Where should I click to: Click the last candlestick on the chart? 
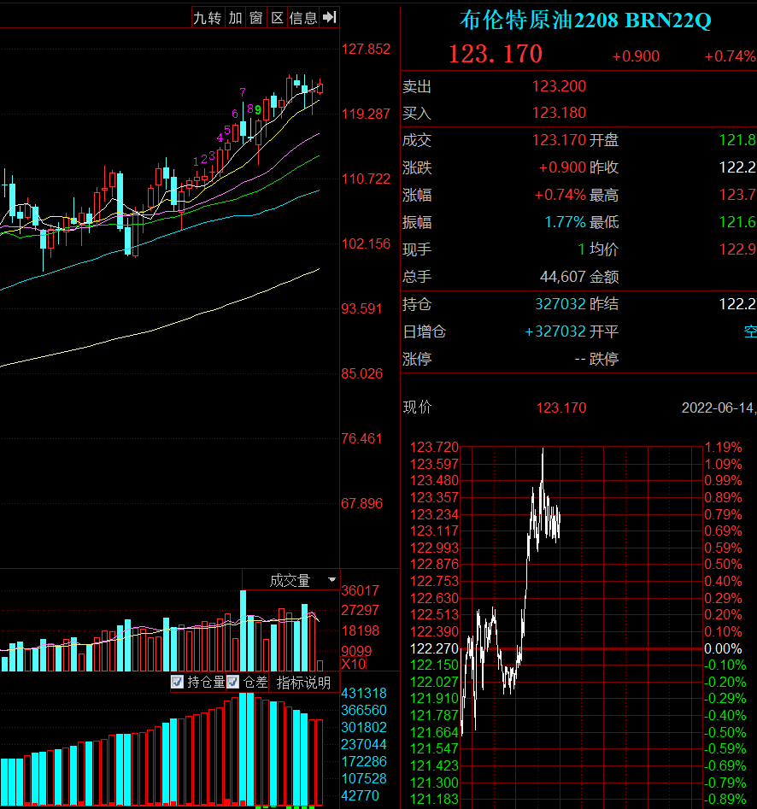320,87
